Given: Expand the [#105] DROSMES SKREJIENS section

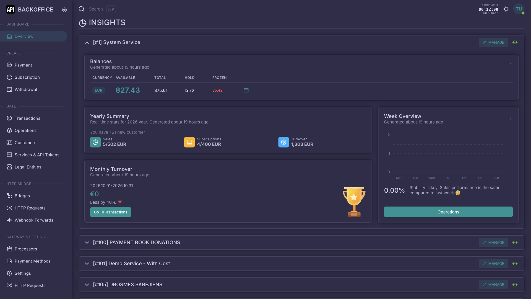Looking at the screenshot, I should click(x=87, y=285).
